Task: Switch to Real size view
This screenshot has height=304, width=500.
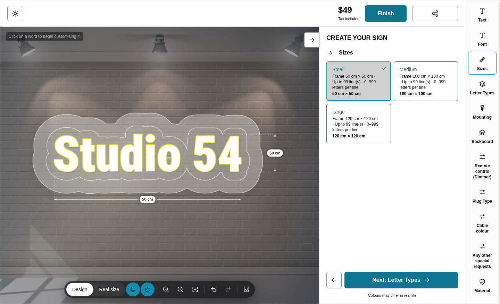Action: [109, 289]
